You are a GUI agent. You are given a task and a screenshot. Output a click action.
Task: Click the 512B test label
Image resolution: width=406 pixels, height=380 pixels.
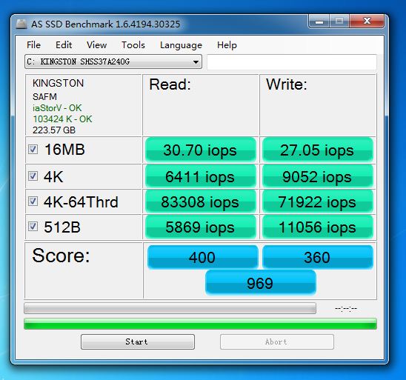click(62, 227)
